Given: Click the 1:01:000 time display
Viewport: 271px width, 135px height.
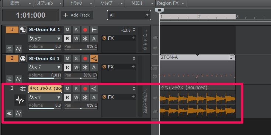Looking at the screenshot, I should coord(31,15).
